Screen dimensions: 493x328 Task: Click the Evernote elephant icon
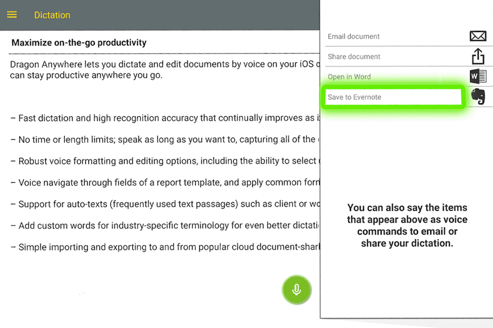point(478,96)
